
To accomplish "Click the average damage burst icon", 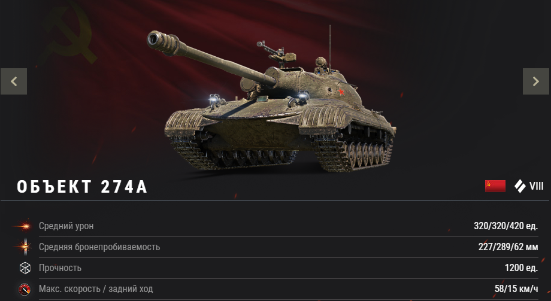I will 25,226.
